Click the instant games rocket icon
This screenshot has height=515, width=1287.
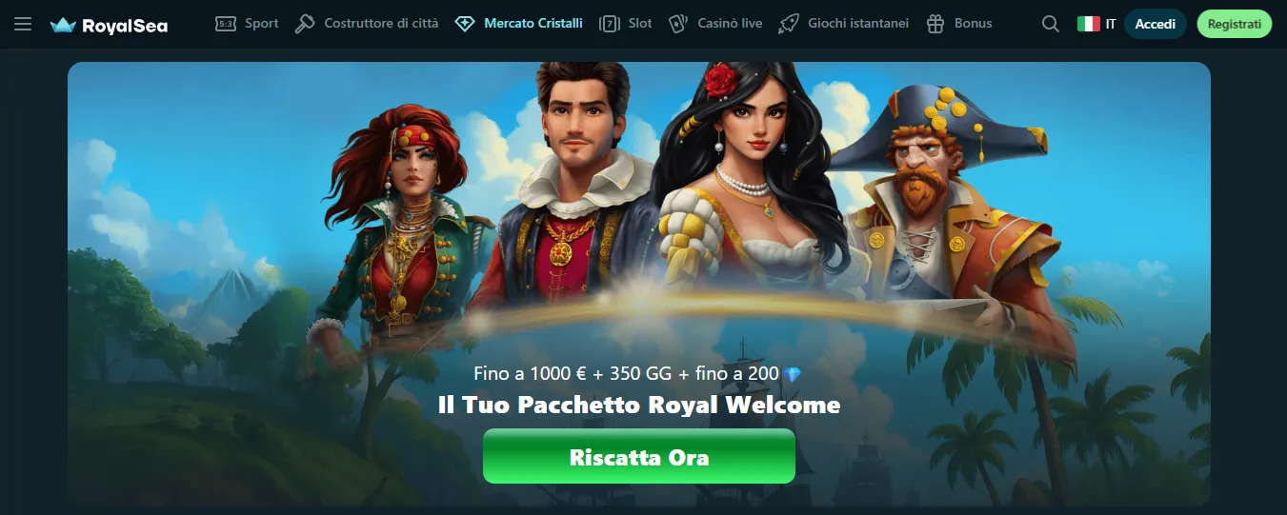[x=788, y=24]
